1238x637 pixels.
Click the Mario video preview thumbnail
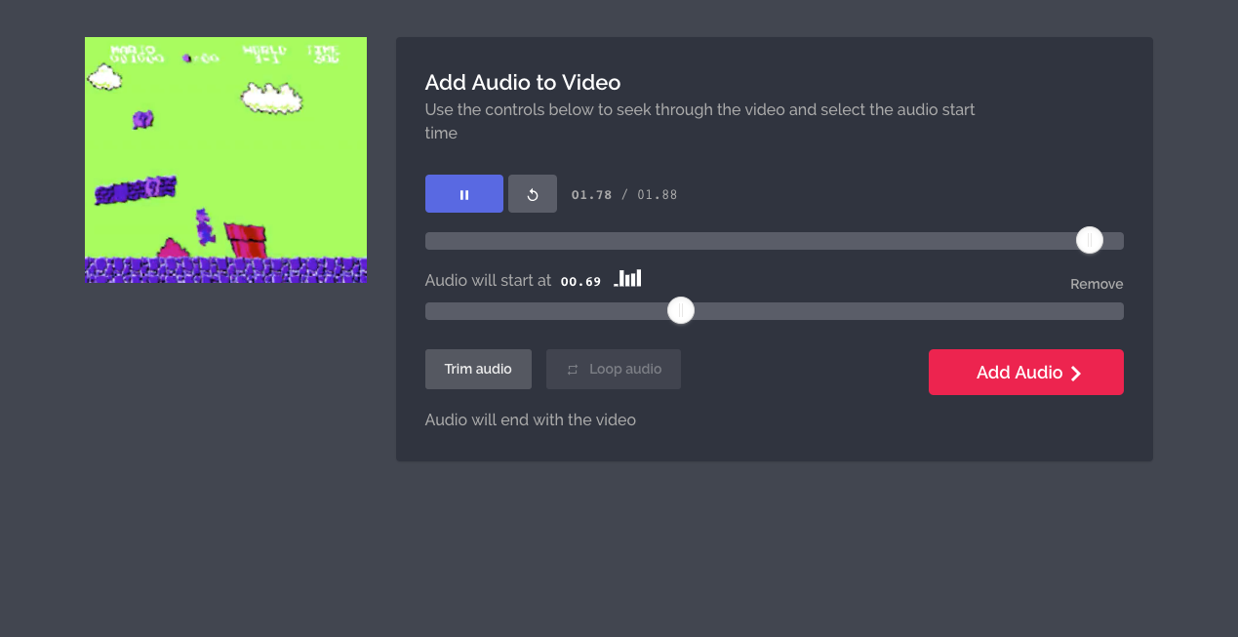click(x=226, y=160)
